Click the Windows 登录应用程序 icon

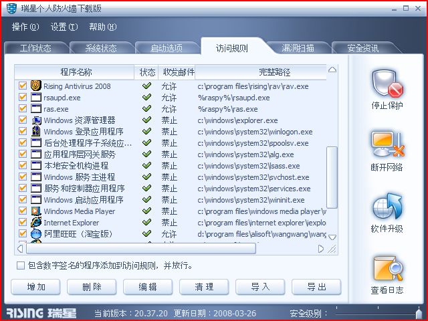click(x=36, y=131)
